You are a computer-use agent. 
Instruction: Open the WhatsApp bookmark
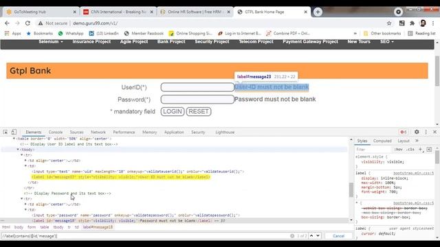tap(71, 34)
